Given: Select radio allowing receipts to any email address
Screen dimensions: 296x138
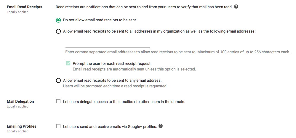Looking at the screenshot, I should point(58,81).
